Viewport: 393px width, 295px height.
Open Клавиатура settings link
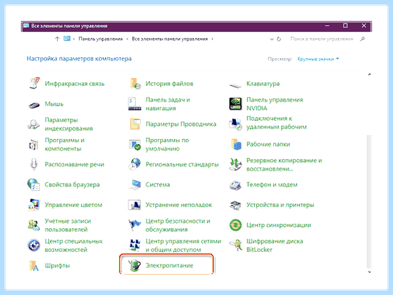263,83
